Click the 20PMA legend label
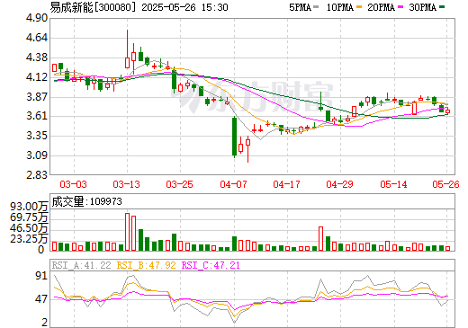The image size is (468, 328). tap(381, 7)
